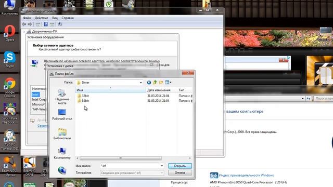Click the 5,5 performance index badge
The height and width of the screenshot is (187, 333).
tap(214, 176)
